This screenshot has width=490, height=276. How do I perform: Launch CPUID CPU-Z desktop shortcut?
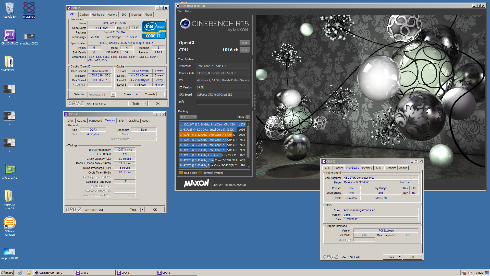tap(9, 37)
